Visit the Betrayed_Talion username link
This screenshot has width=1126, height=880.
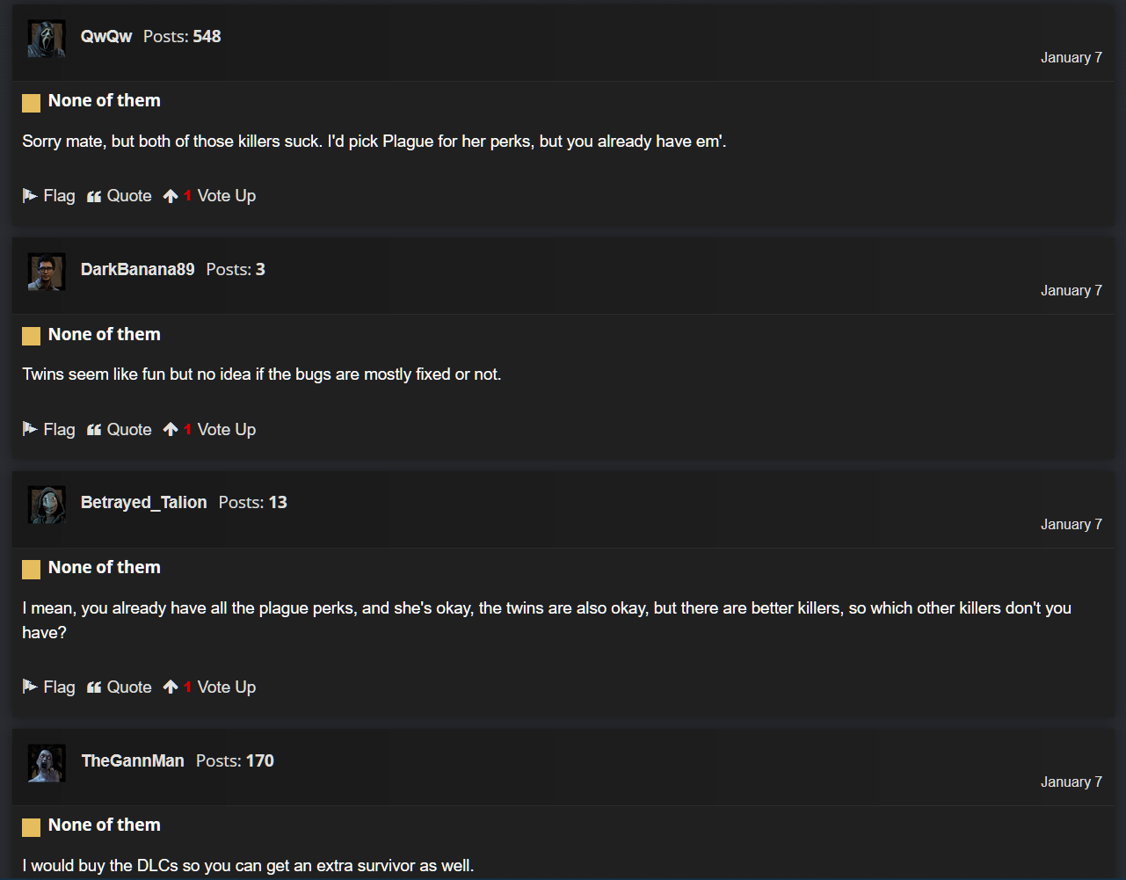pos(144,502)
